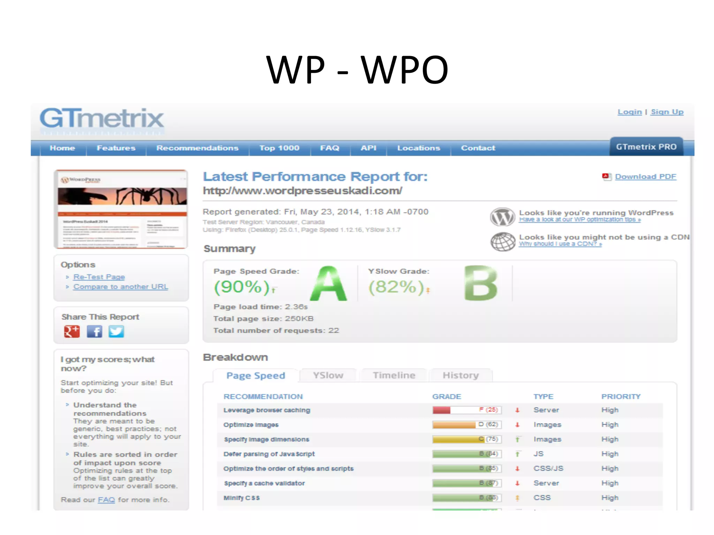
Task: Click the RECOMMENDATION column header
Action: (263, 397)
